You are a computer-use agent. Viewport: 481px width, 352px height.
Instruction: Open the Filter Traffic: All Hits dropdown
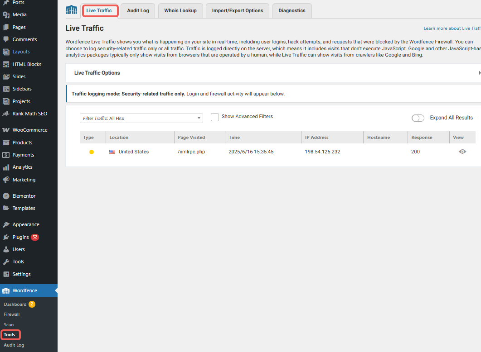(x=141, y=118)
